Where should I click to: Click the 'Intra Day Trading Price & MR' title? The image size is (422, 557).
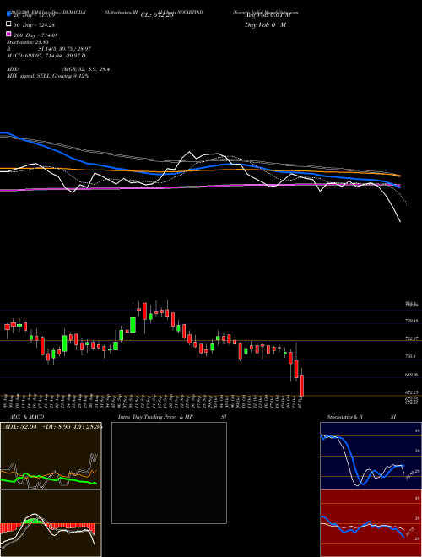click(x=156, y=417)
